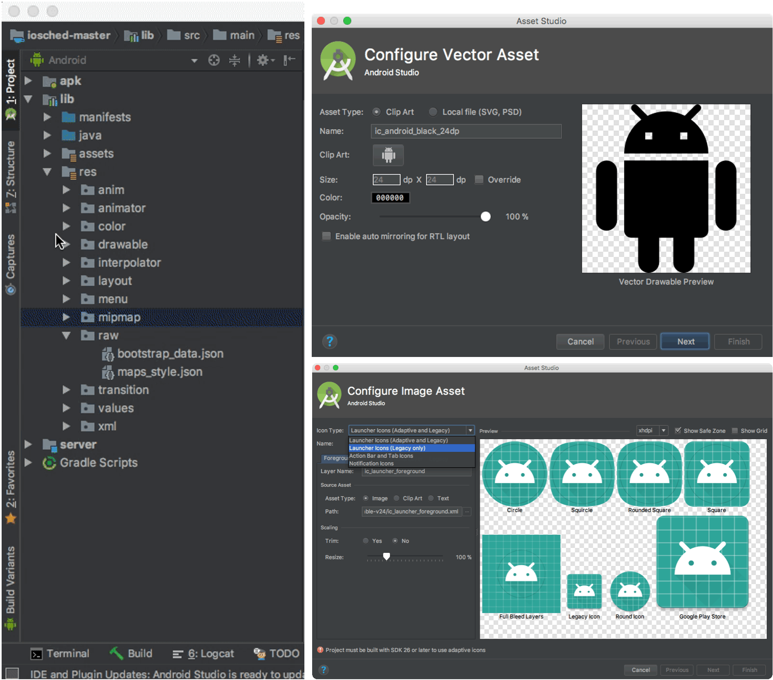Choose Launcher Icons (Legacy only) option
The height and width of the screenshot is (680, 773).
[x=411, y=448]
